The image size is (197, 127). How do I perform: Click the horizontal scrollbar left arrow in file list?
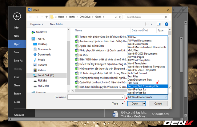click(73, 90)
